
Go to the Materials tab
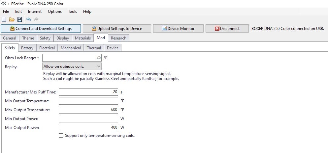[x=82, y=38]
